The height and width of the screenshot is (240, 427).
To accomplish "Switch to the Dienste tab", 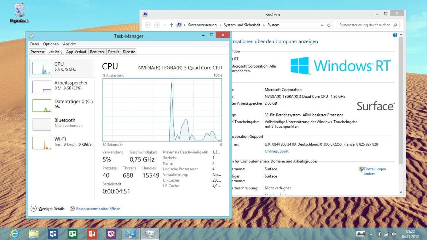I will (x=129, y=52).
